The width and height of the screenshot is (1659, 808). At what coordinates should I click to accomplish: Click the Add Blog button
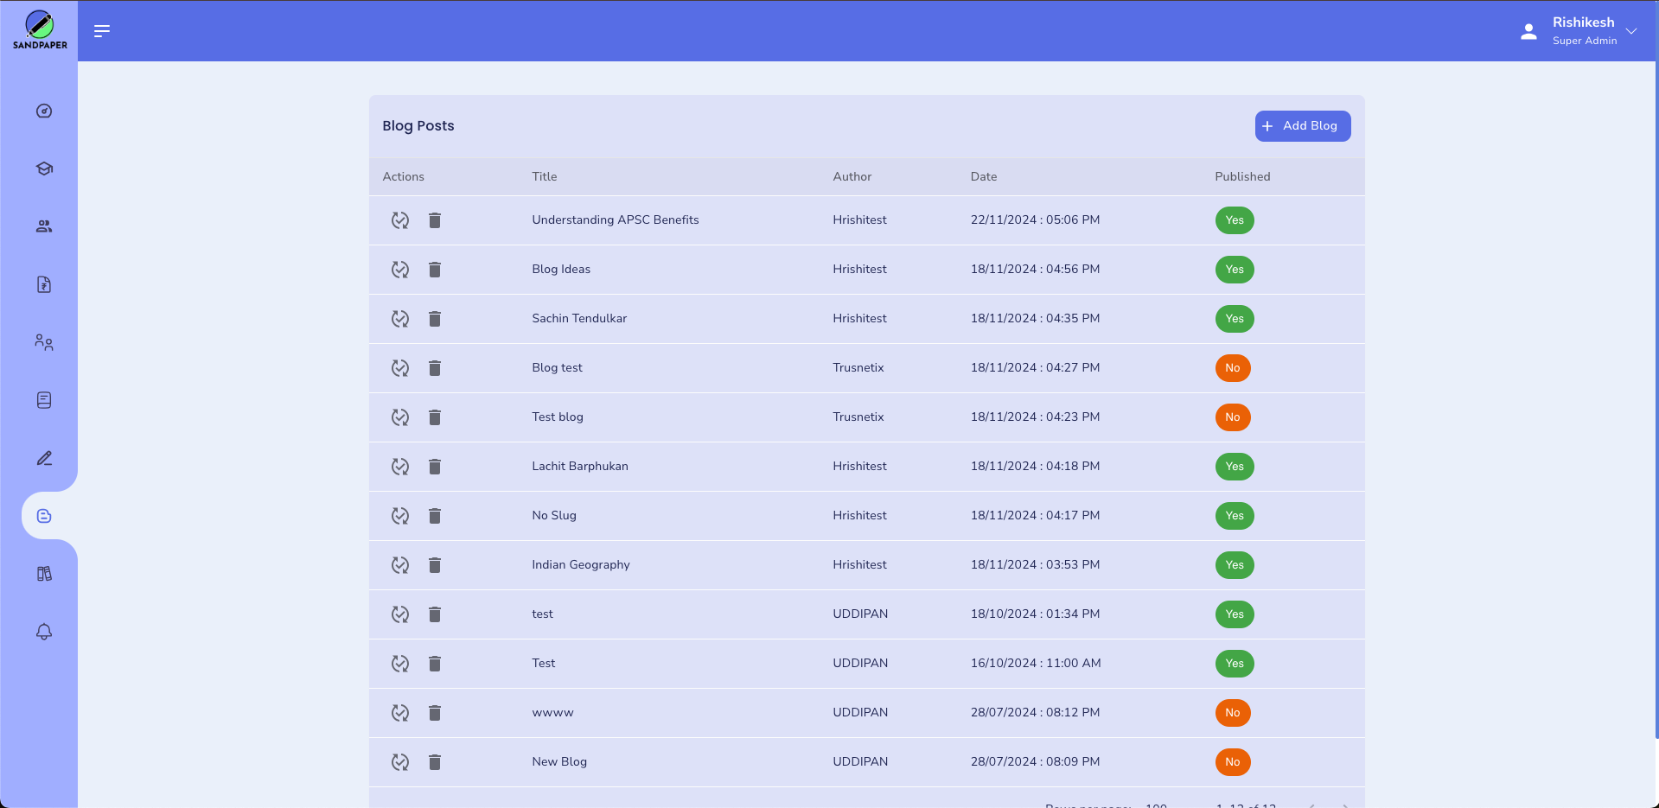1302,125
